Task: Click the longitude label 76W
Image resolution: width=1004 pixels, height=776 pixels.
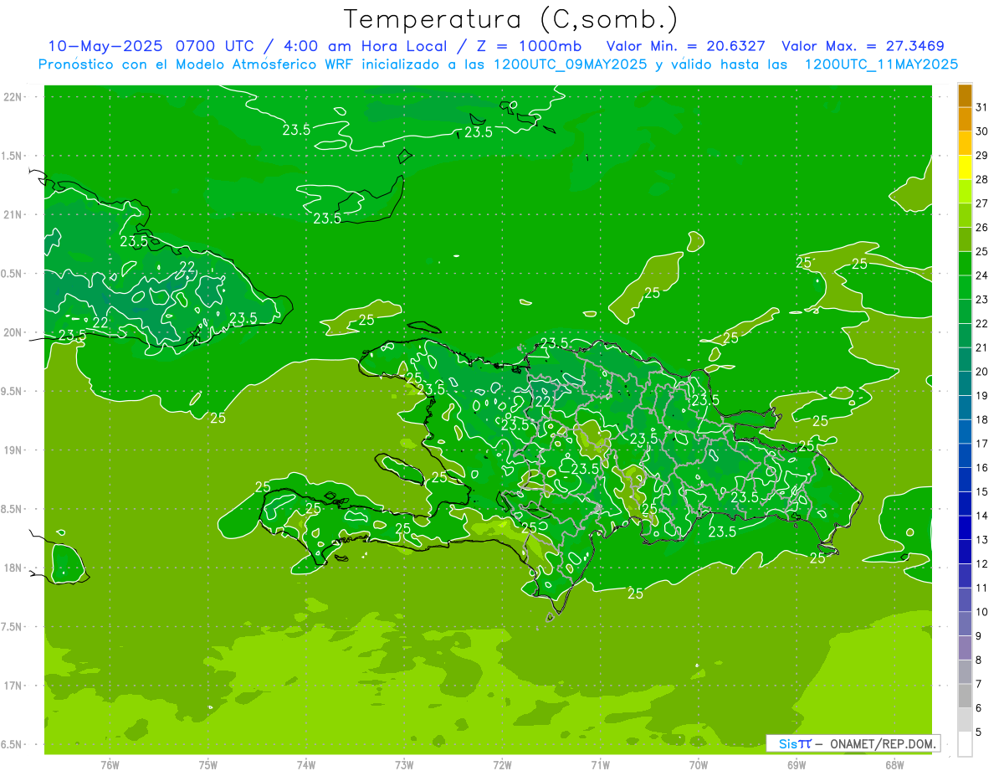Action: (110, 765)
